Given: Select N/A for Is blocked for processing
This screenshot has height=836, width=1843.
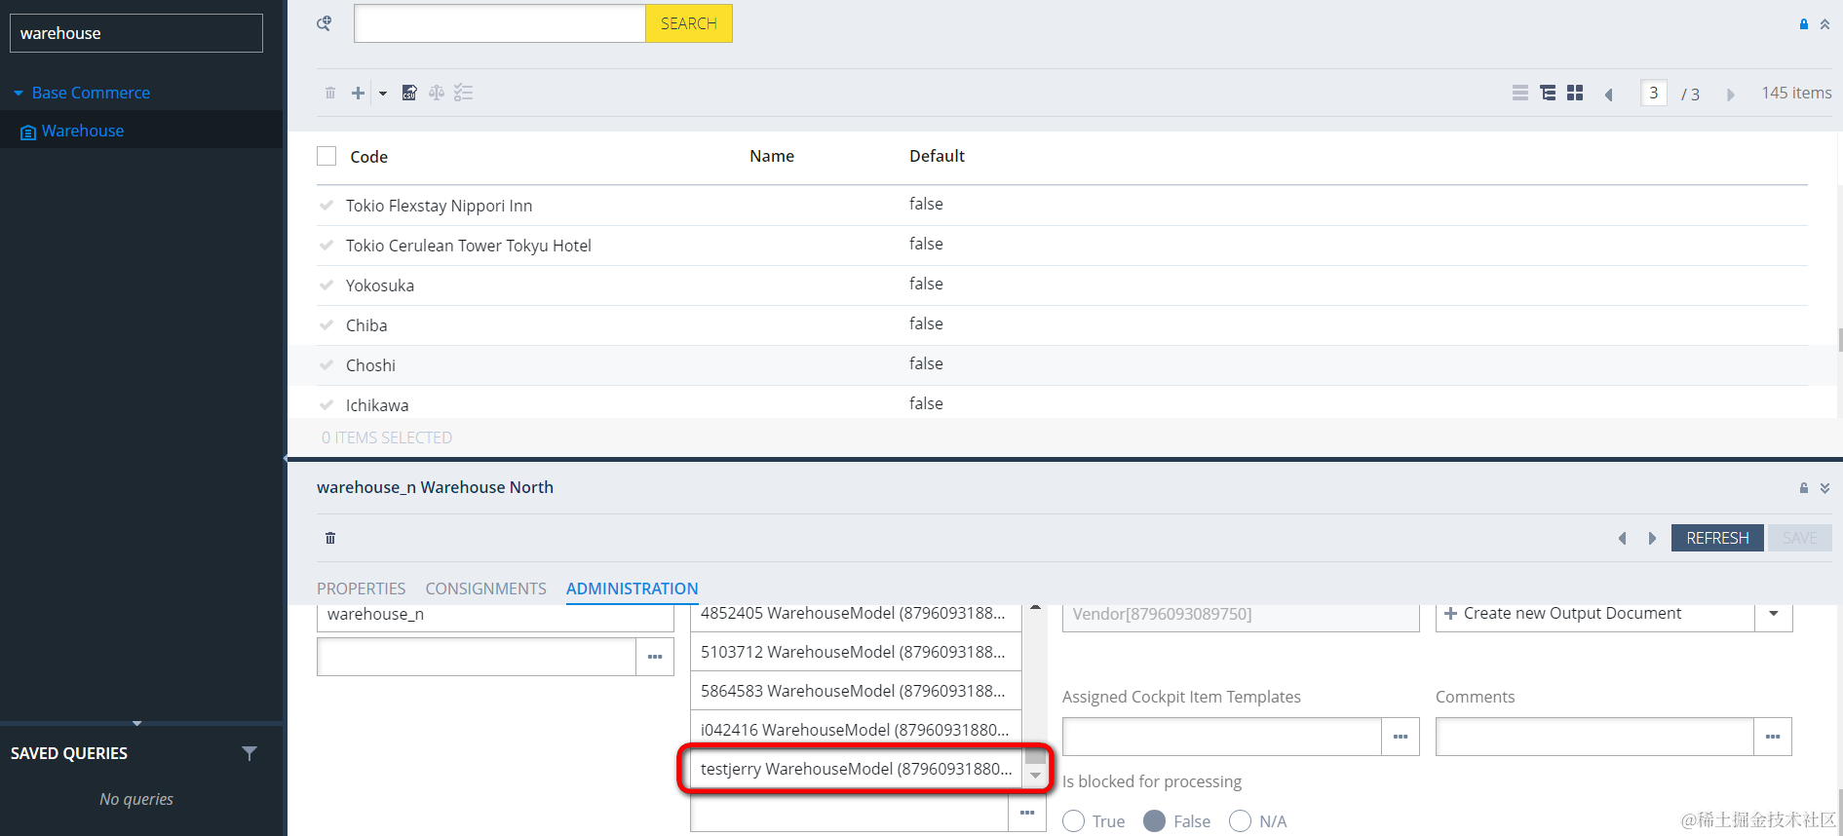Looking at the screenshot, I should pos(1240,821).
